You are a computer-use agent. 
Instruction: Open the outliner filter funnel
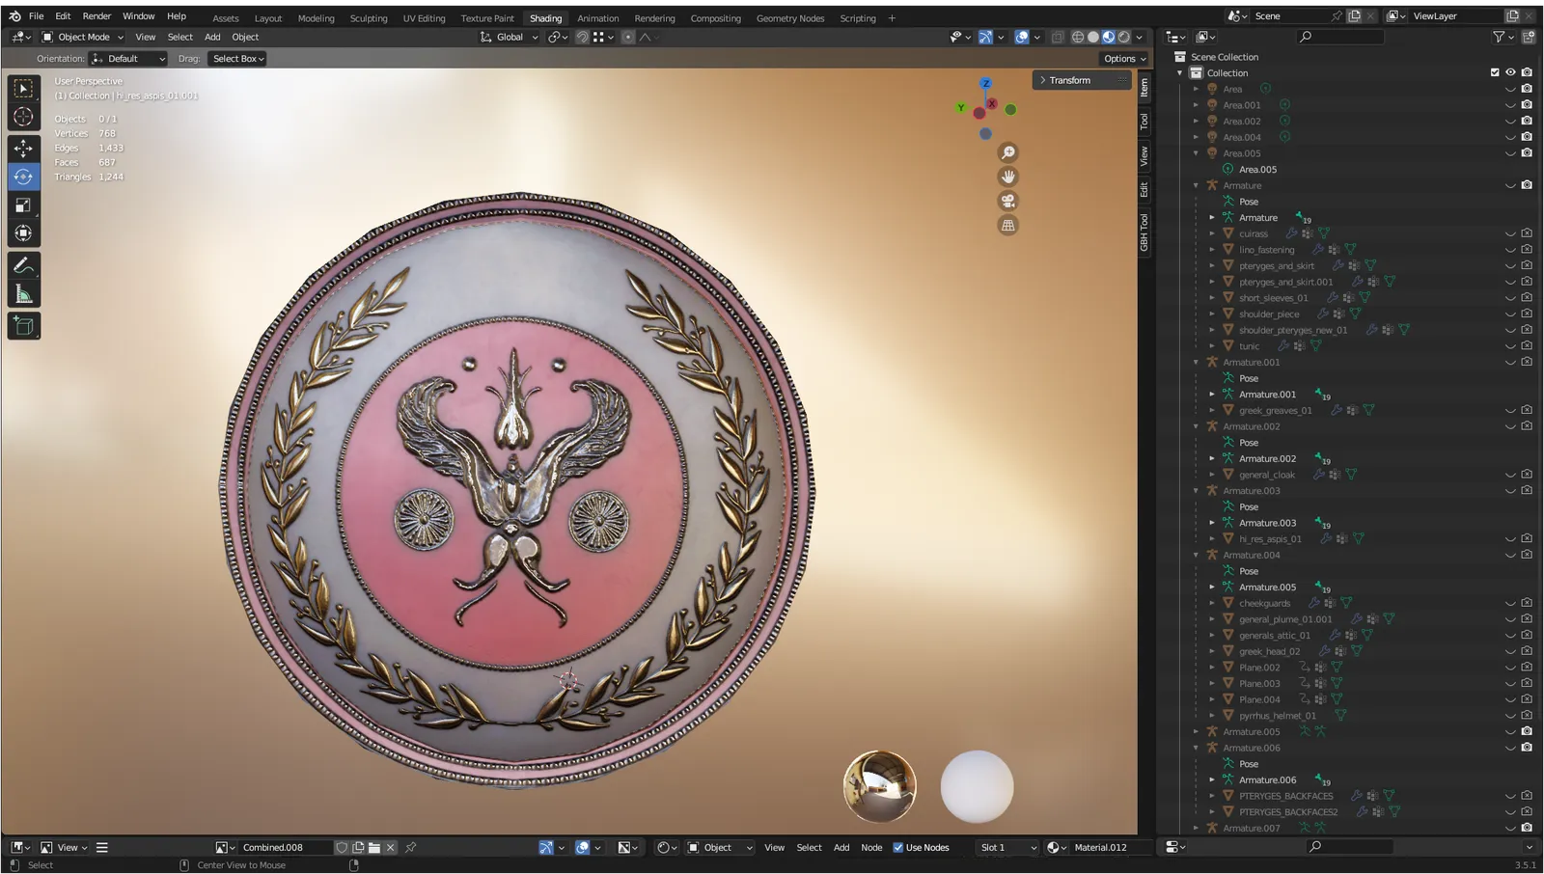[1499, 37]
